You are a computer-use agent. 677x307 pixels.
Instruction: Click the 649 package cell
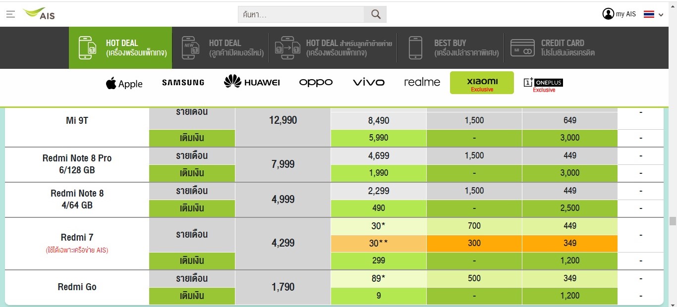point(570,120)
